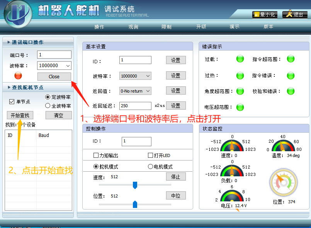Image resolution: width=311 pixels, height=228 pixels.
Task: Select 舵机模式 servo mode radio button
Action: click(96, 167)
